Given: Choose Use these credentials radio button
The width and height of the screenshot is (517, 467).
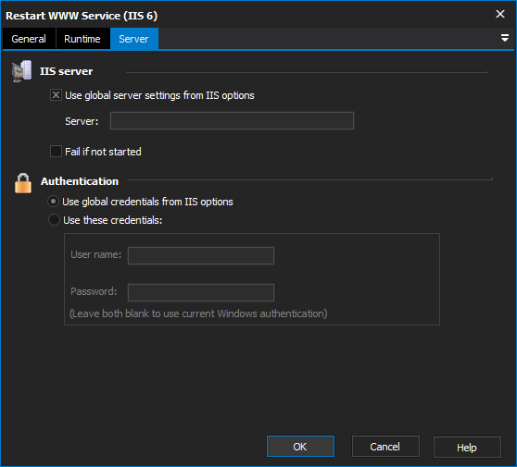Looking at the screenshot, I should [x=54, y=220].
